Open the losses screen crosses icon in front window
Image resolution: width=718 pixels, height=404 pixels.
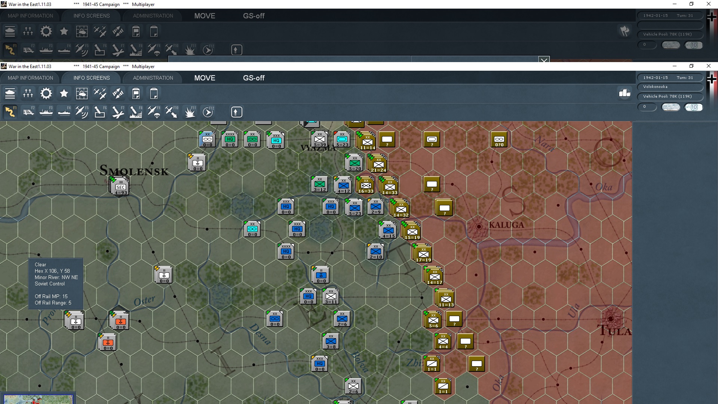point(28,93)
